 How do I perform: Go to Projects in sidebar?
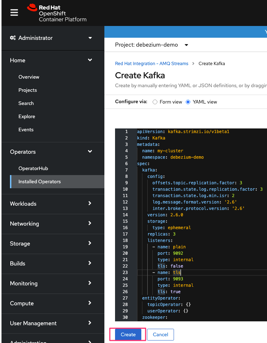click(27, 90)
